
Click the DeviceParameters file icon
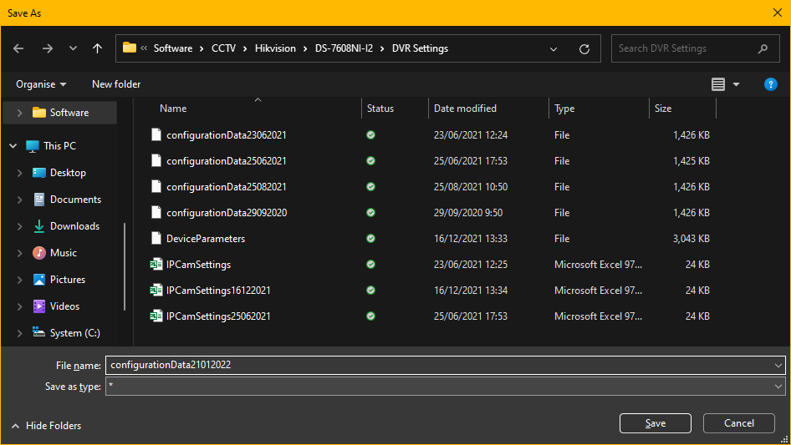(x=156, y=239)
